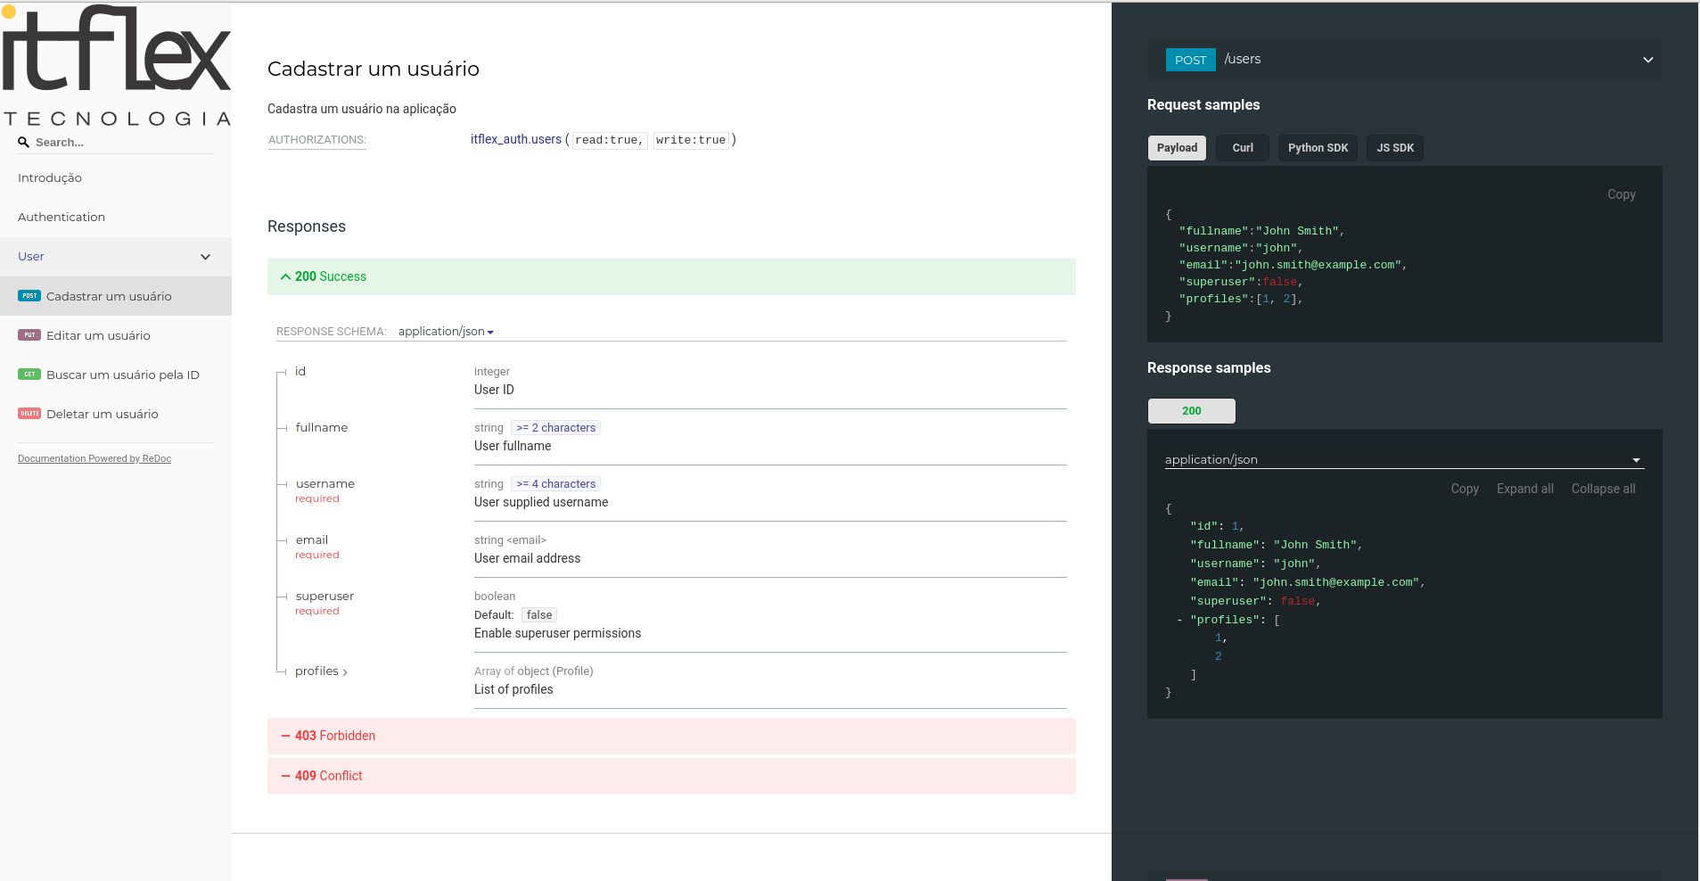Switch to the Python SDK tab
Screen dimensions: 1700x881
coord(1318,148)
